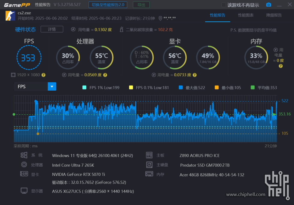This screenshot has height=205, width=294.
Task: Click the processor chip icon in specs
Action: [24, 164]
